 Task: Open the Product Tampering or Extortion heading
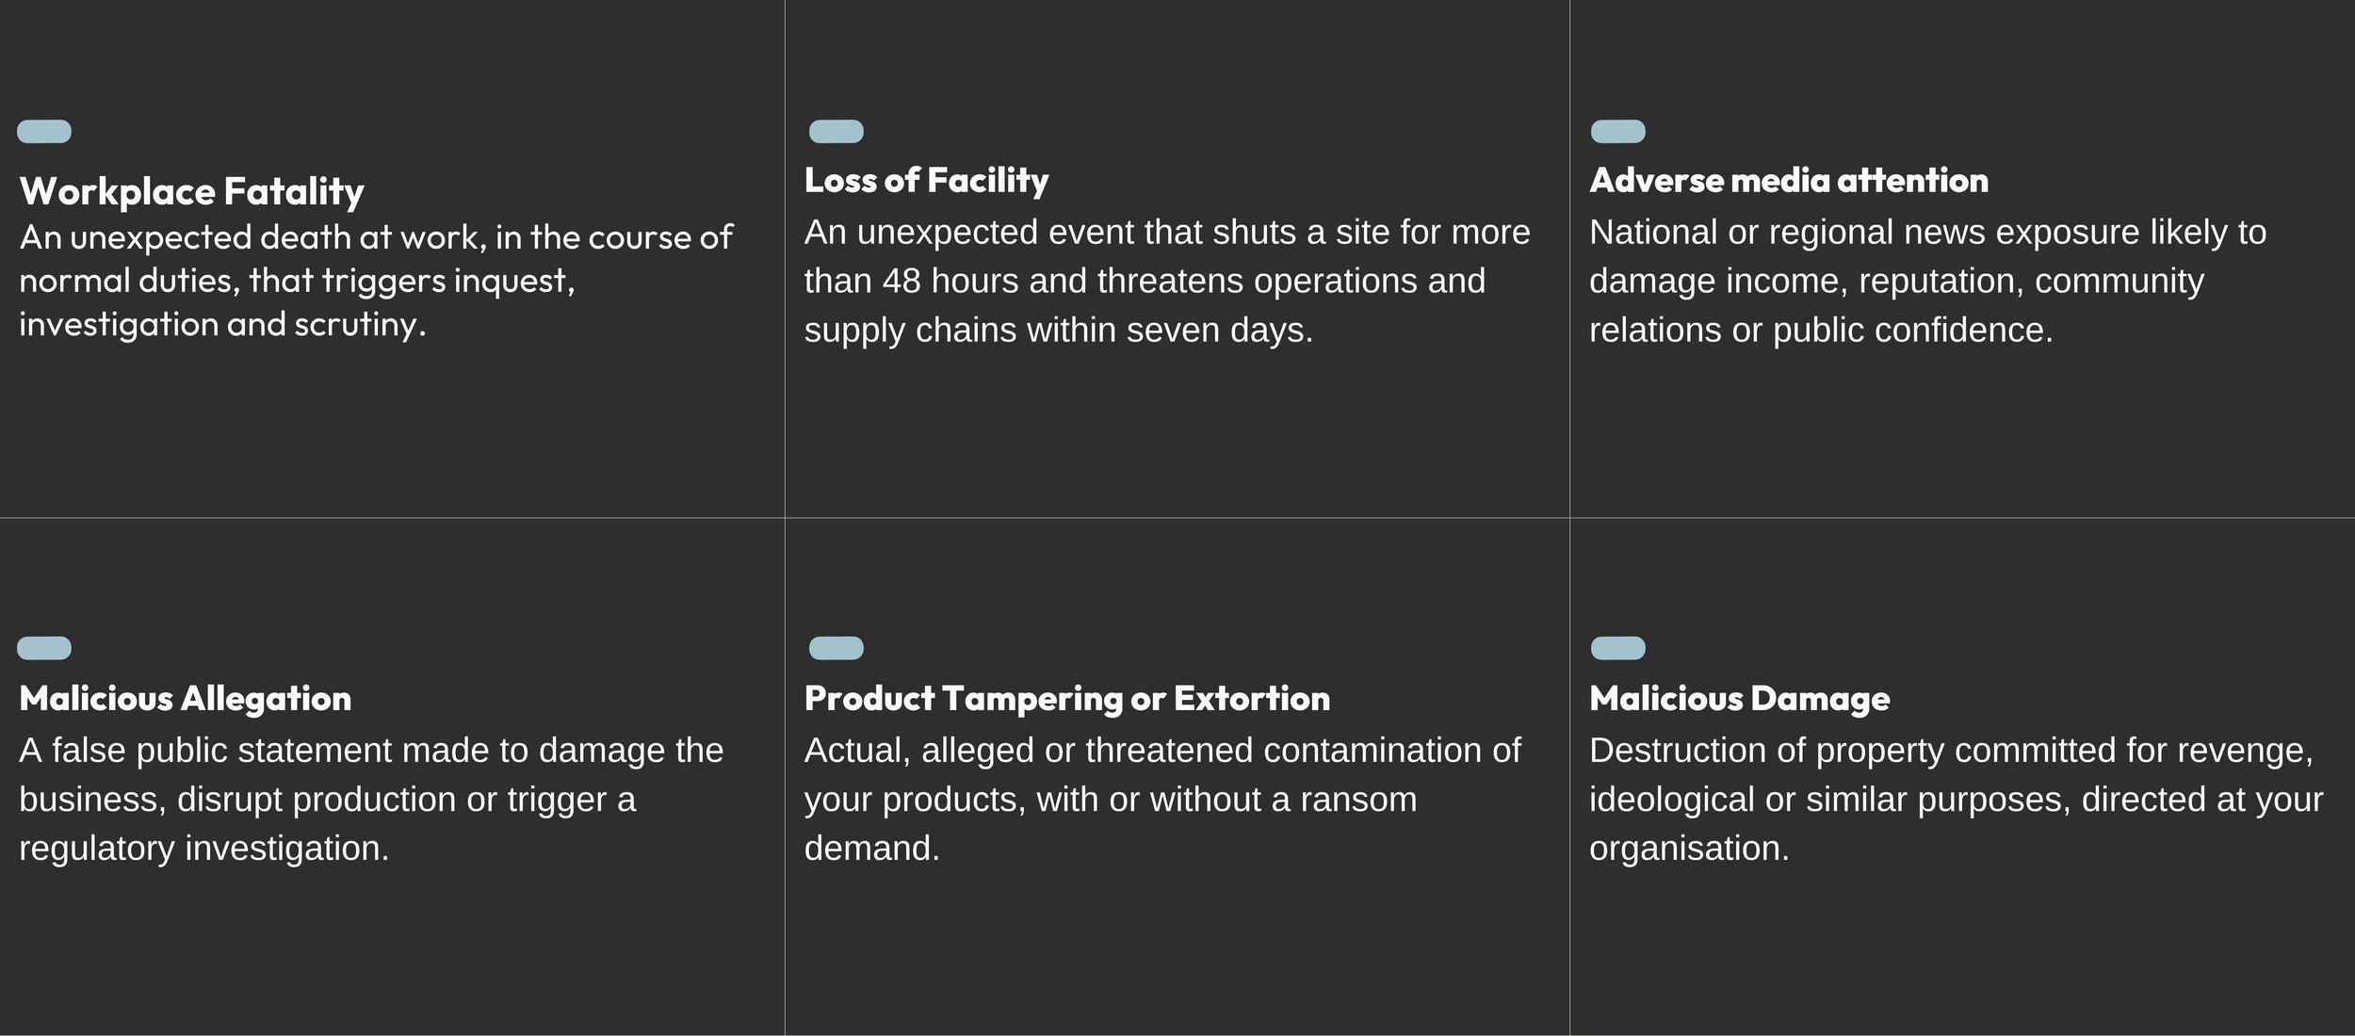tap(1067, 699)
